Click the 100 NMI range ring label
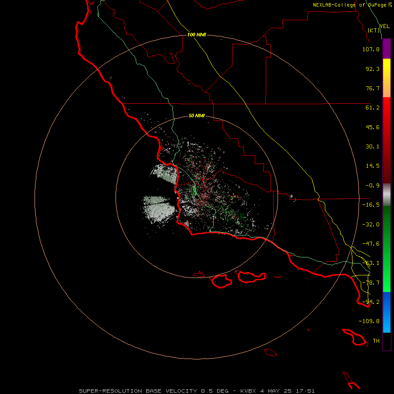The image size is (394, 394). coord(197,35)
